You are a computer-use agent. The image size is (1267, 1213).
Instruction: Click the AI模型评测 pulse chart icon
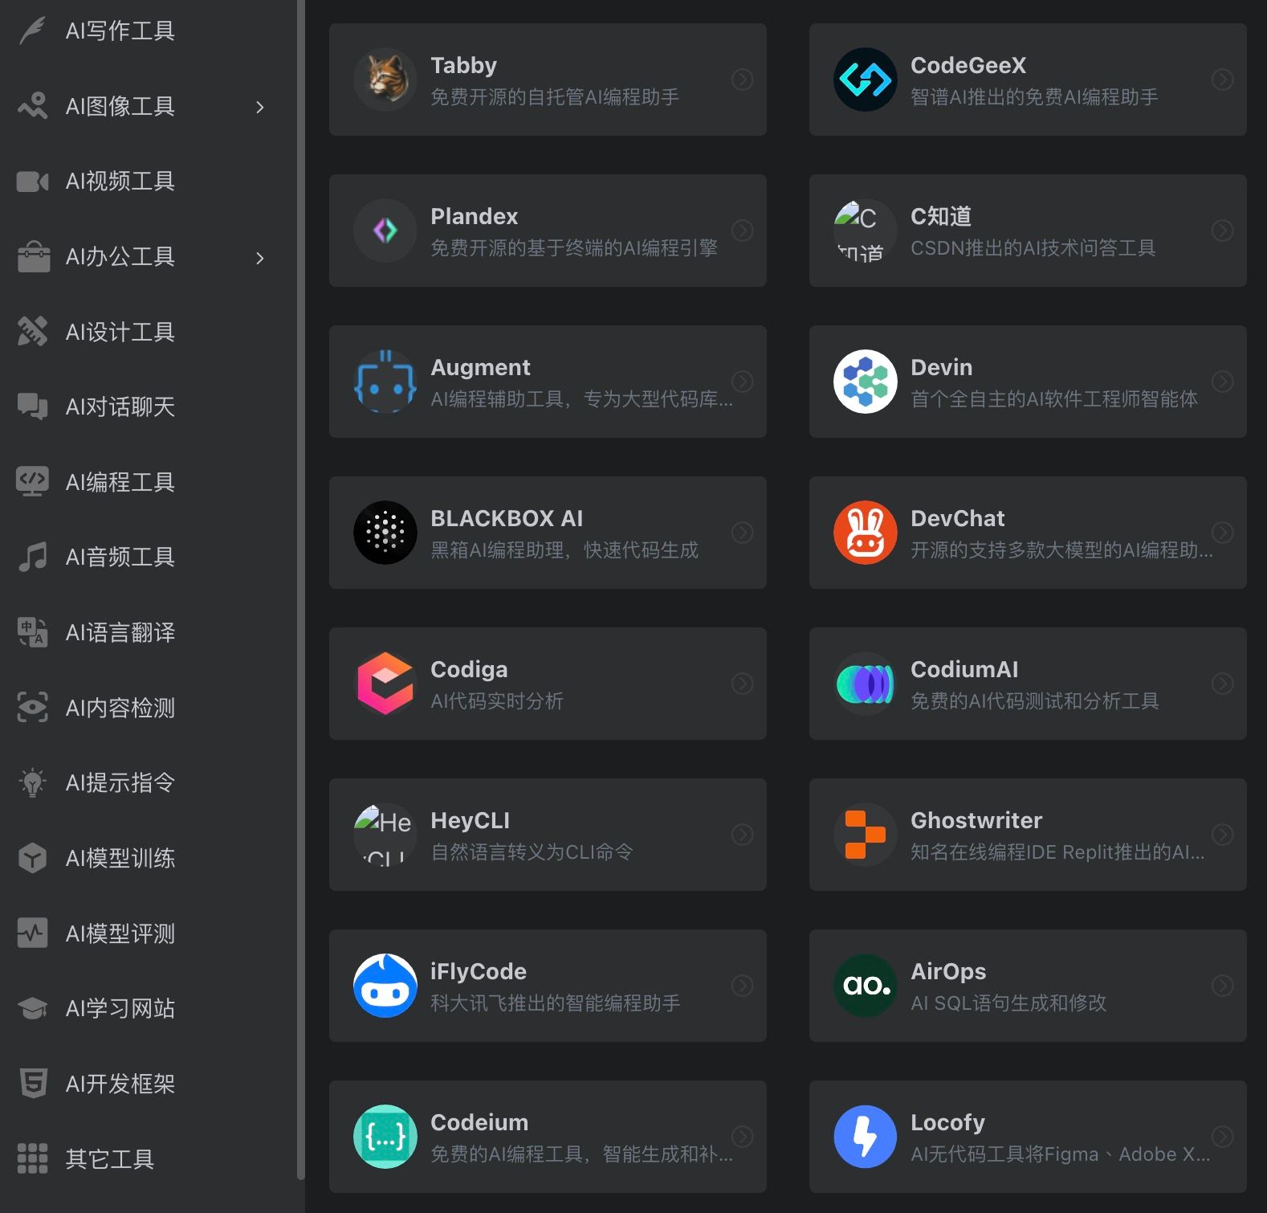click(x=32, y=933)
